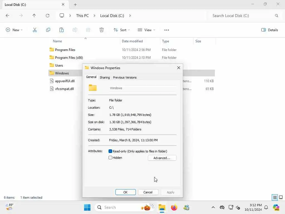Switch to the details list view icon
The width and height of the screenshot is (285, 214).
[x=275, y=197]
